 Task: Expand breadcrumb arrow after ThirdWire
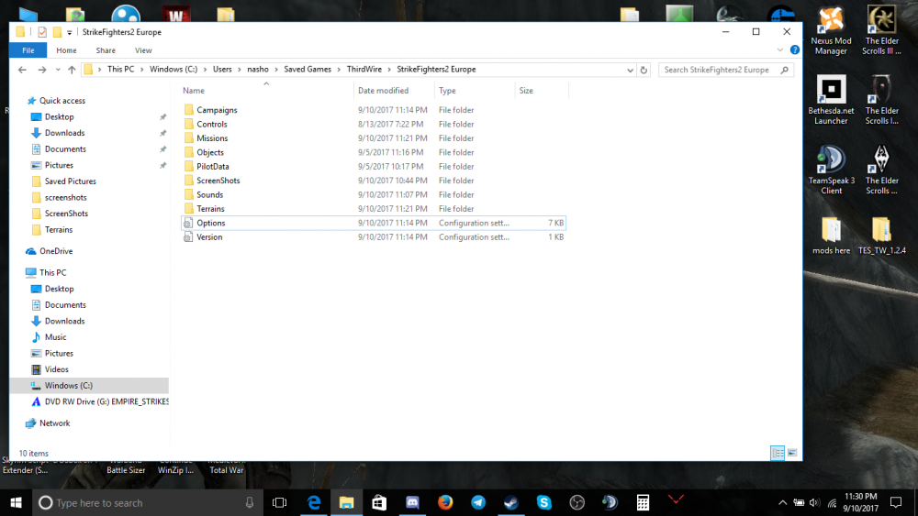click(388, 70)
